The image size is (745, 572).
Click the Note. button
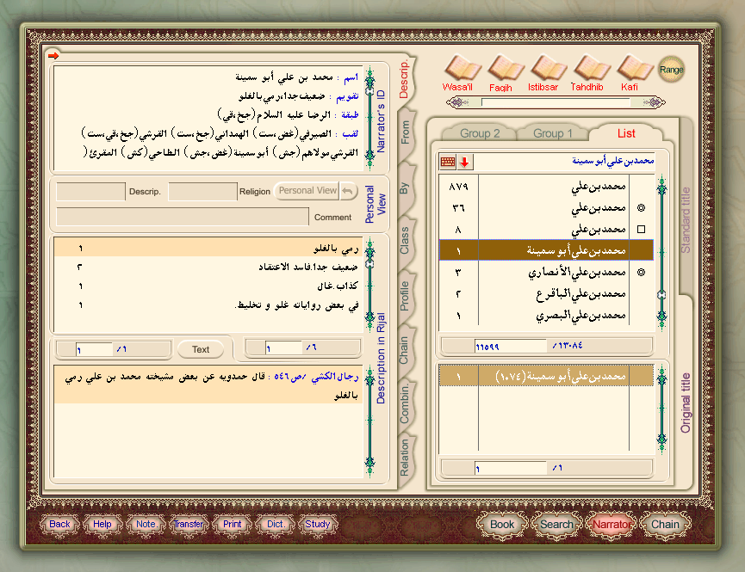point(146,524)
